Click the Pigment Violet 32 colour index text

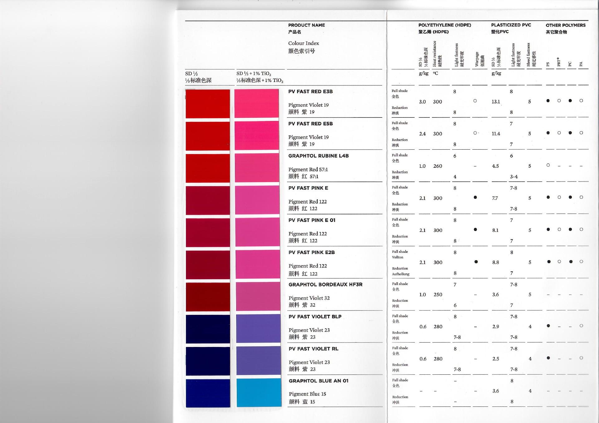[309, 298]
